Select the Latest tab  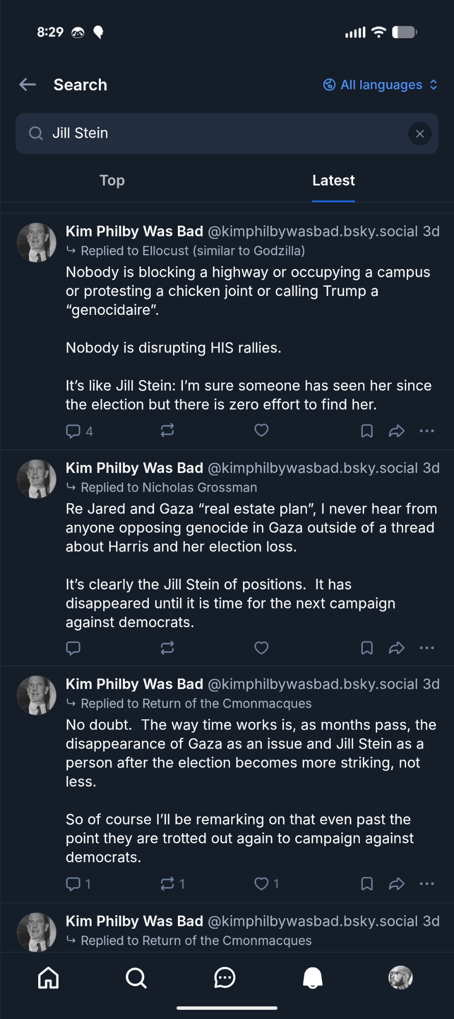(333, 180)
